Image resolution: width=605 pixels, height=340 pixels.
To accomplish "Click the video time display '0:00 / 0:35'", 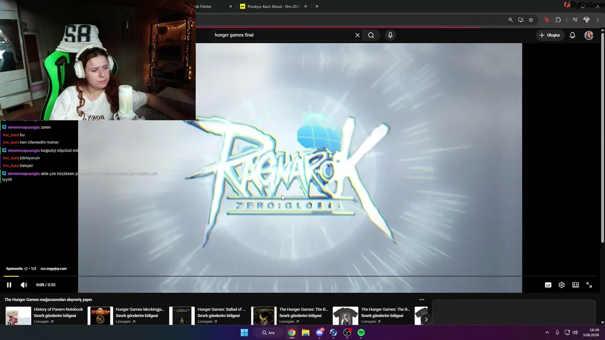I will pos(46,285).
